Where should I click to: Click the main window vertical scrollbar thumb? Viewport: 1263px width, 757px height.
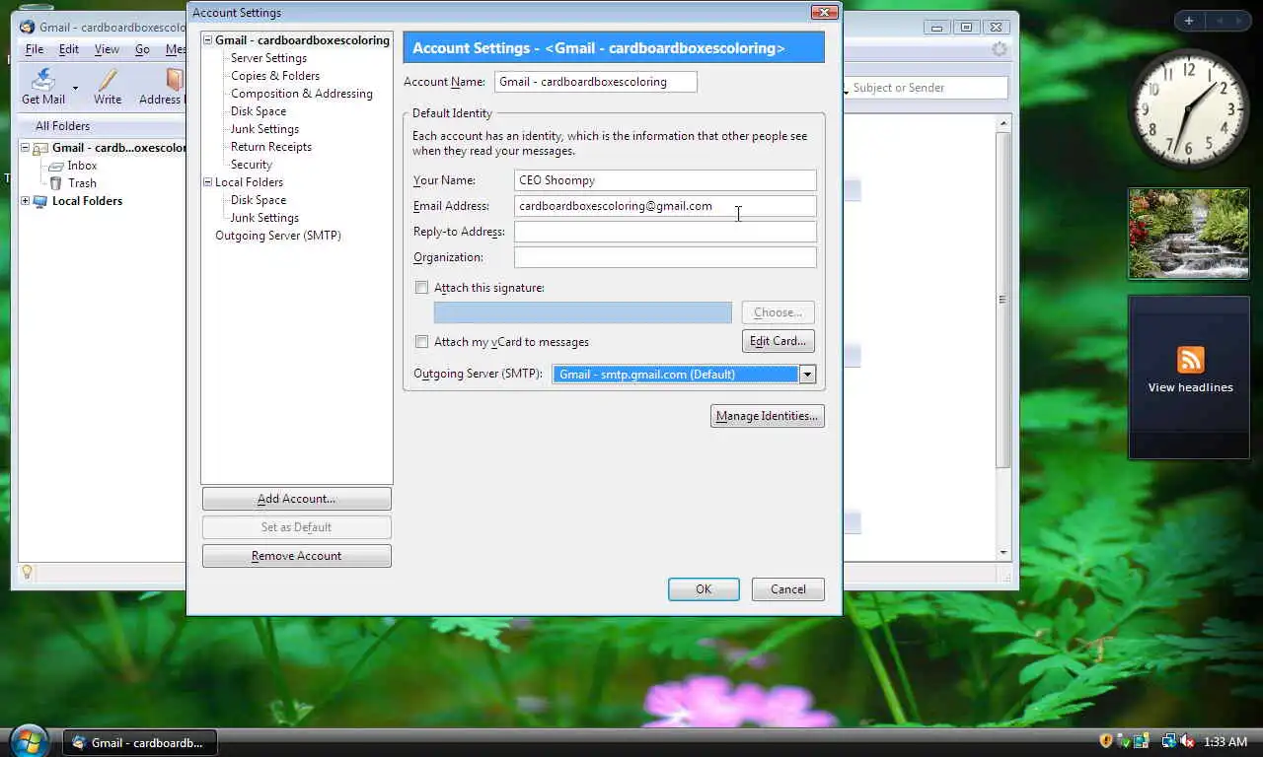click(x=1003, y=300)
